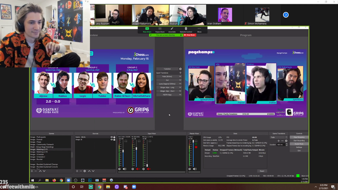Viewport: 338px width, 190px height.
Task: Expand the Stinger Wipe - Short dropdown
Action: tap(180, 91)
